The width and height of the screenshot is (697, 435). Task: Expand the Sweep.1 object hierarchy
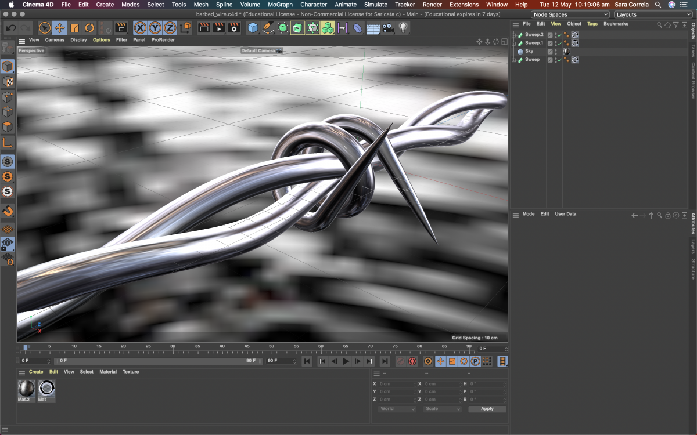(x=513, y=43)
